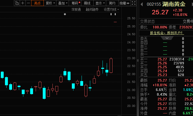This screenshot has width=193, height=116.
Task: Click the left arrow before stock code 002155
Action: [142, 4]
